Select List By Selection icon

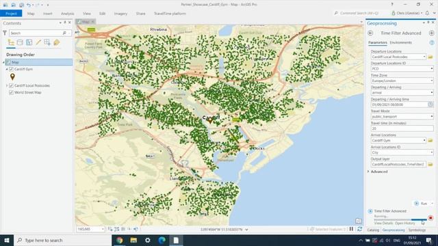[x=29, y=42]
